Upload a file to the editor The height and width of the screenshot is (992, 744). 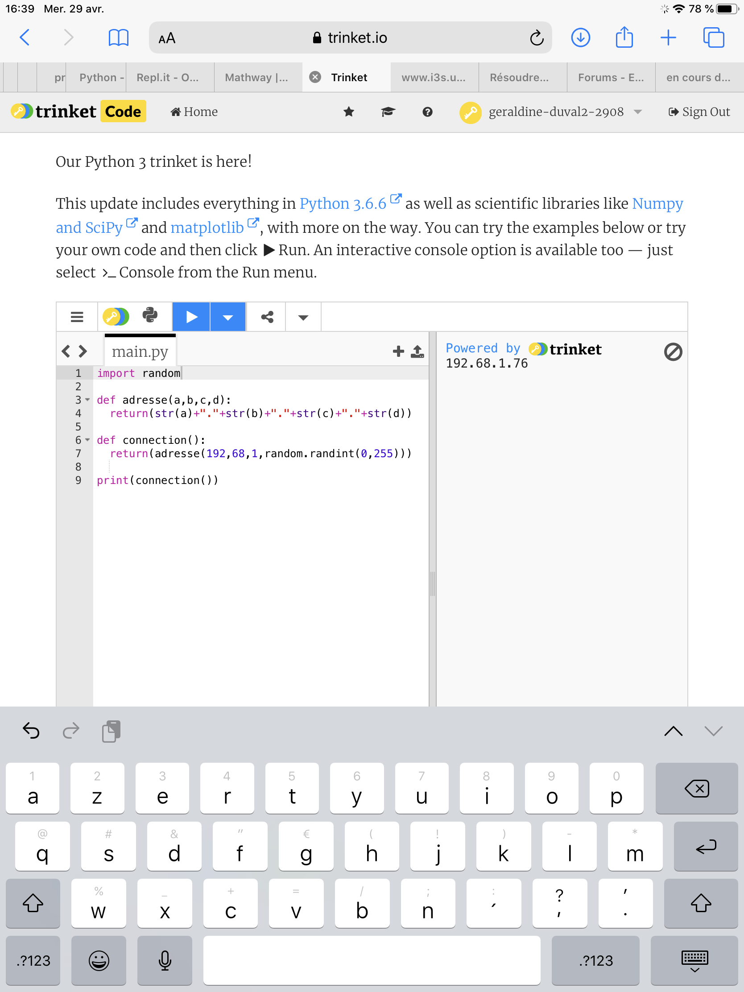pos(417,351)
